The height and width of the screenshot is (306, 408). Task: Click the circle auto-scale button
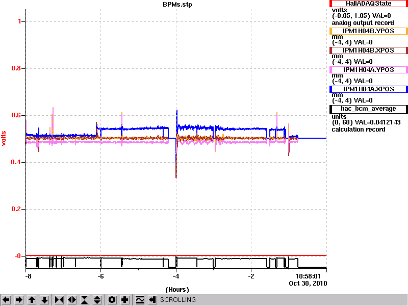[x=112, y=300]
